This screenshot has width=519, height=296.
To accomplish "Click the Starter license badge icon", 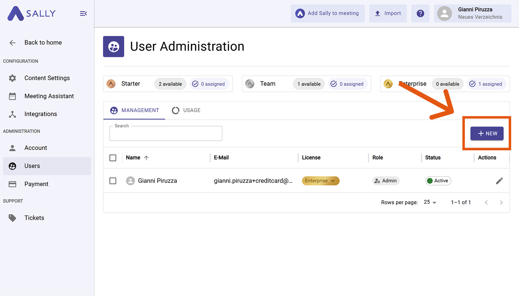I will coord(111,84).
